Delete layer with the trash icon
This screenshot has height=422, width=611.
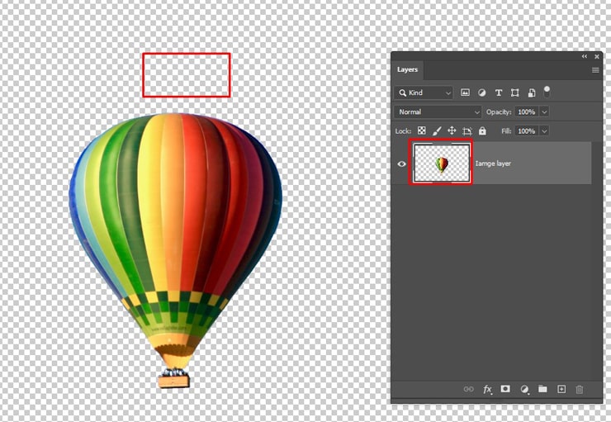[580, 389]
